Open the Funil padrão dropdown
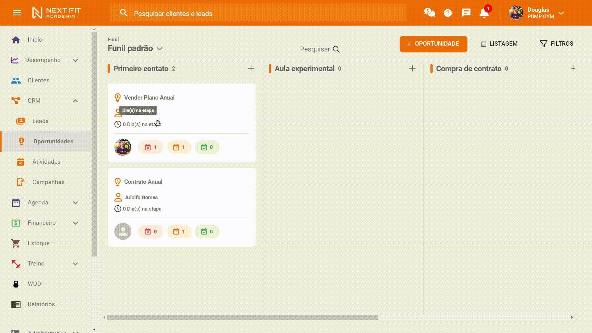592x333 pixels. tap(159, 49)
